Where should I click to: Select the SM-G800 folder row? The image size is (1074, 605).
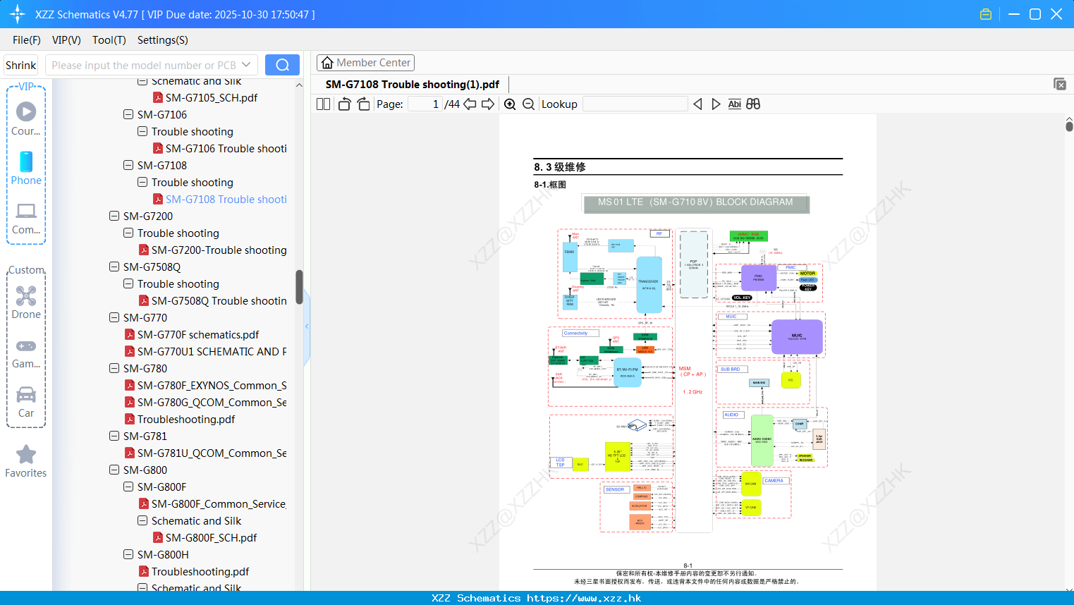pyautogui.click(x=145, y=470)
